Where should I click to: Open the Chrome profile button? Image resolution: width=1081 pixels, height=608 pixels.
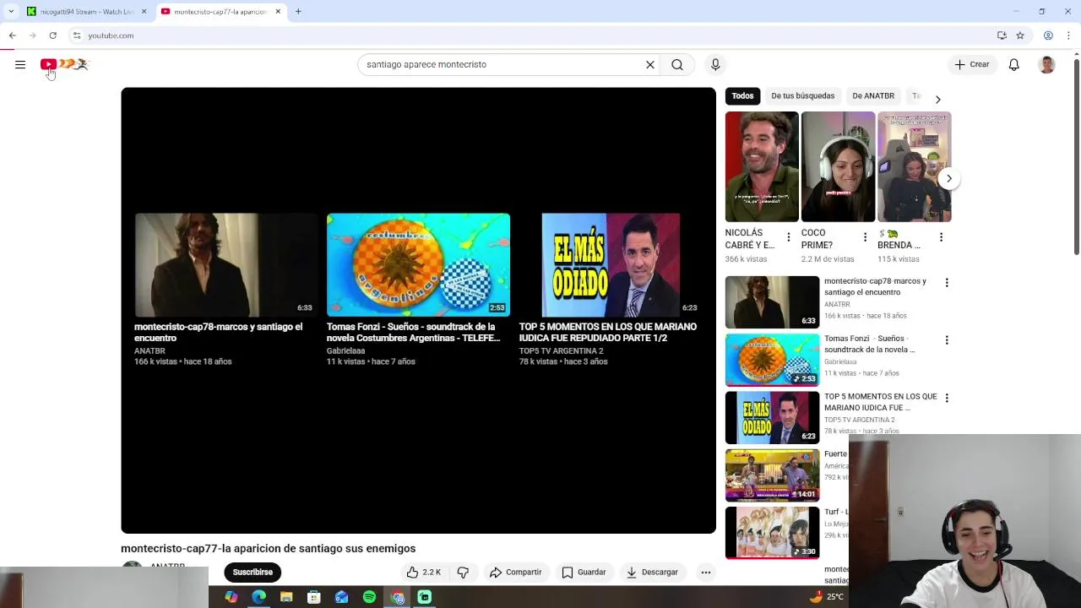tap(1048, 35)
